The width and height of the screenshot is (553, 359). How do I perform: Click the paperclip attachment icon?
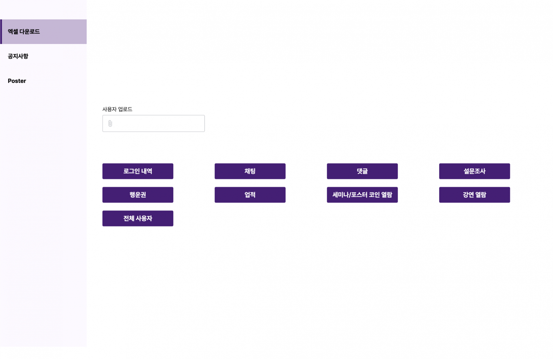[110, 123]
